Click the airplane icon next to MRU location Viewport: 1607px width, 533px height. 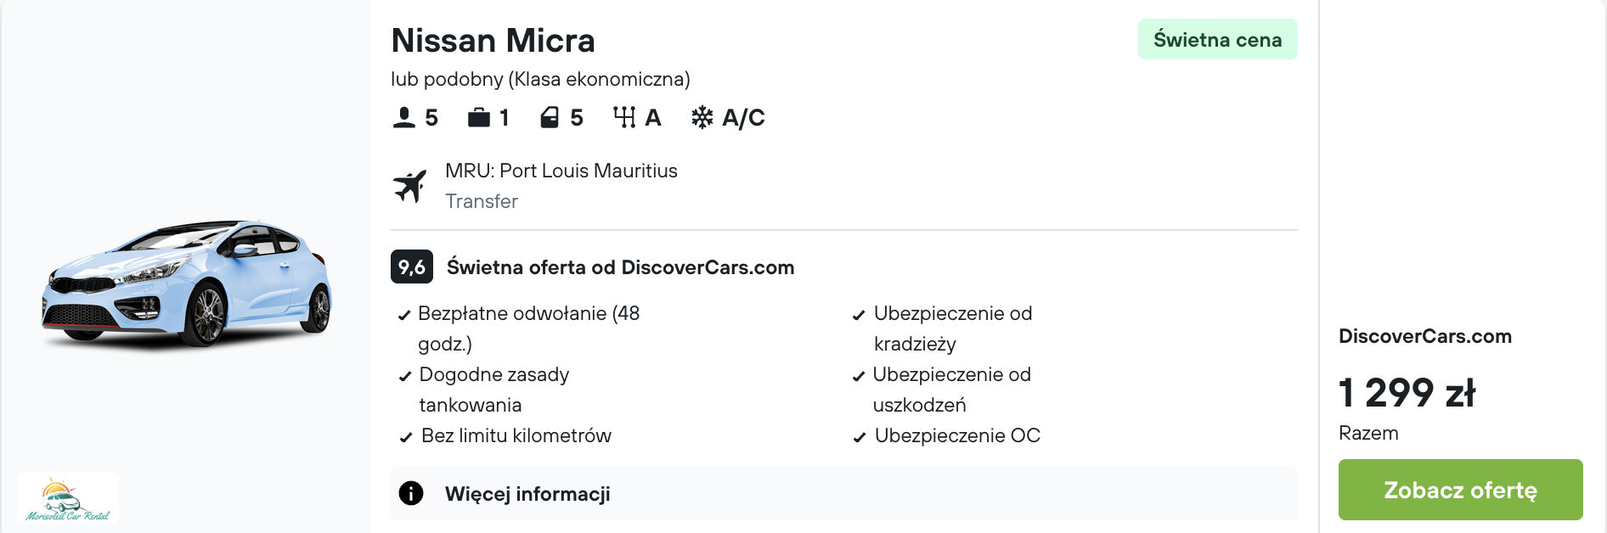tap(411, 185)
